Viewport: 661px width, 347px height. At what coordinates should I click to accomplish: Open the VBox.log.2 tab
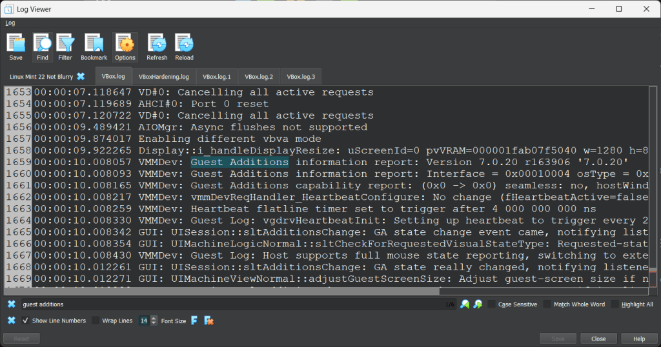click(x=258, y=77)
